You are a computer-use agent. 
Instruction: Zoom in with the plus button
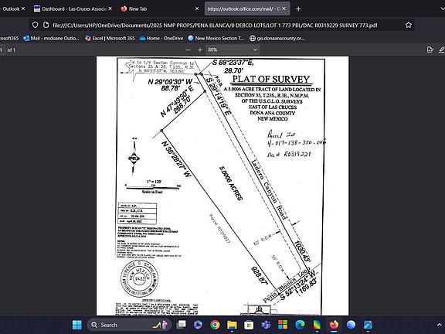[200, 50]
